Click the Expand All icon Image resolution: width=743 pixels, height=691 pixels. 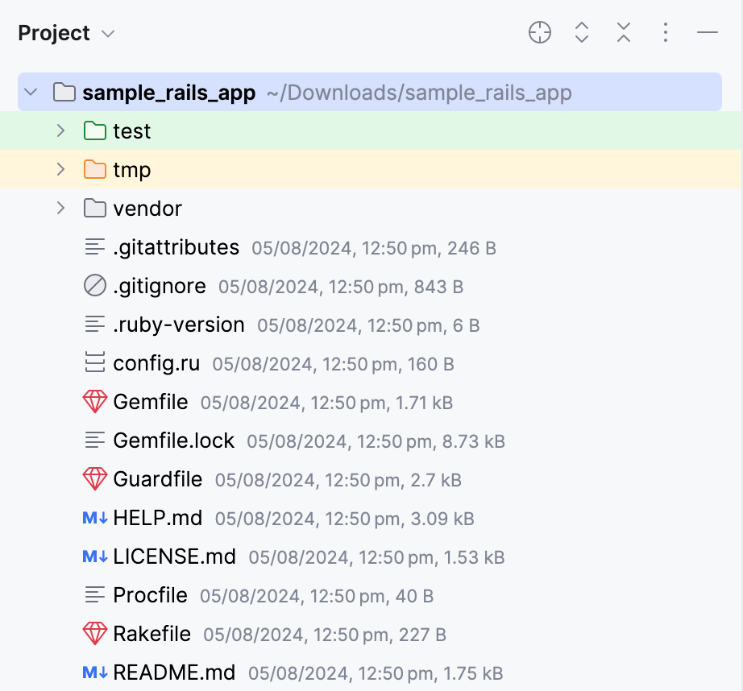(582, 33)
